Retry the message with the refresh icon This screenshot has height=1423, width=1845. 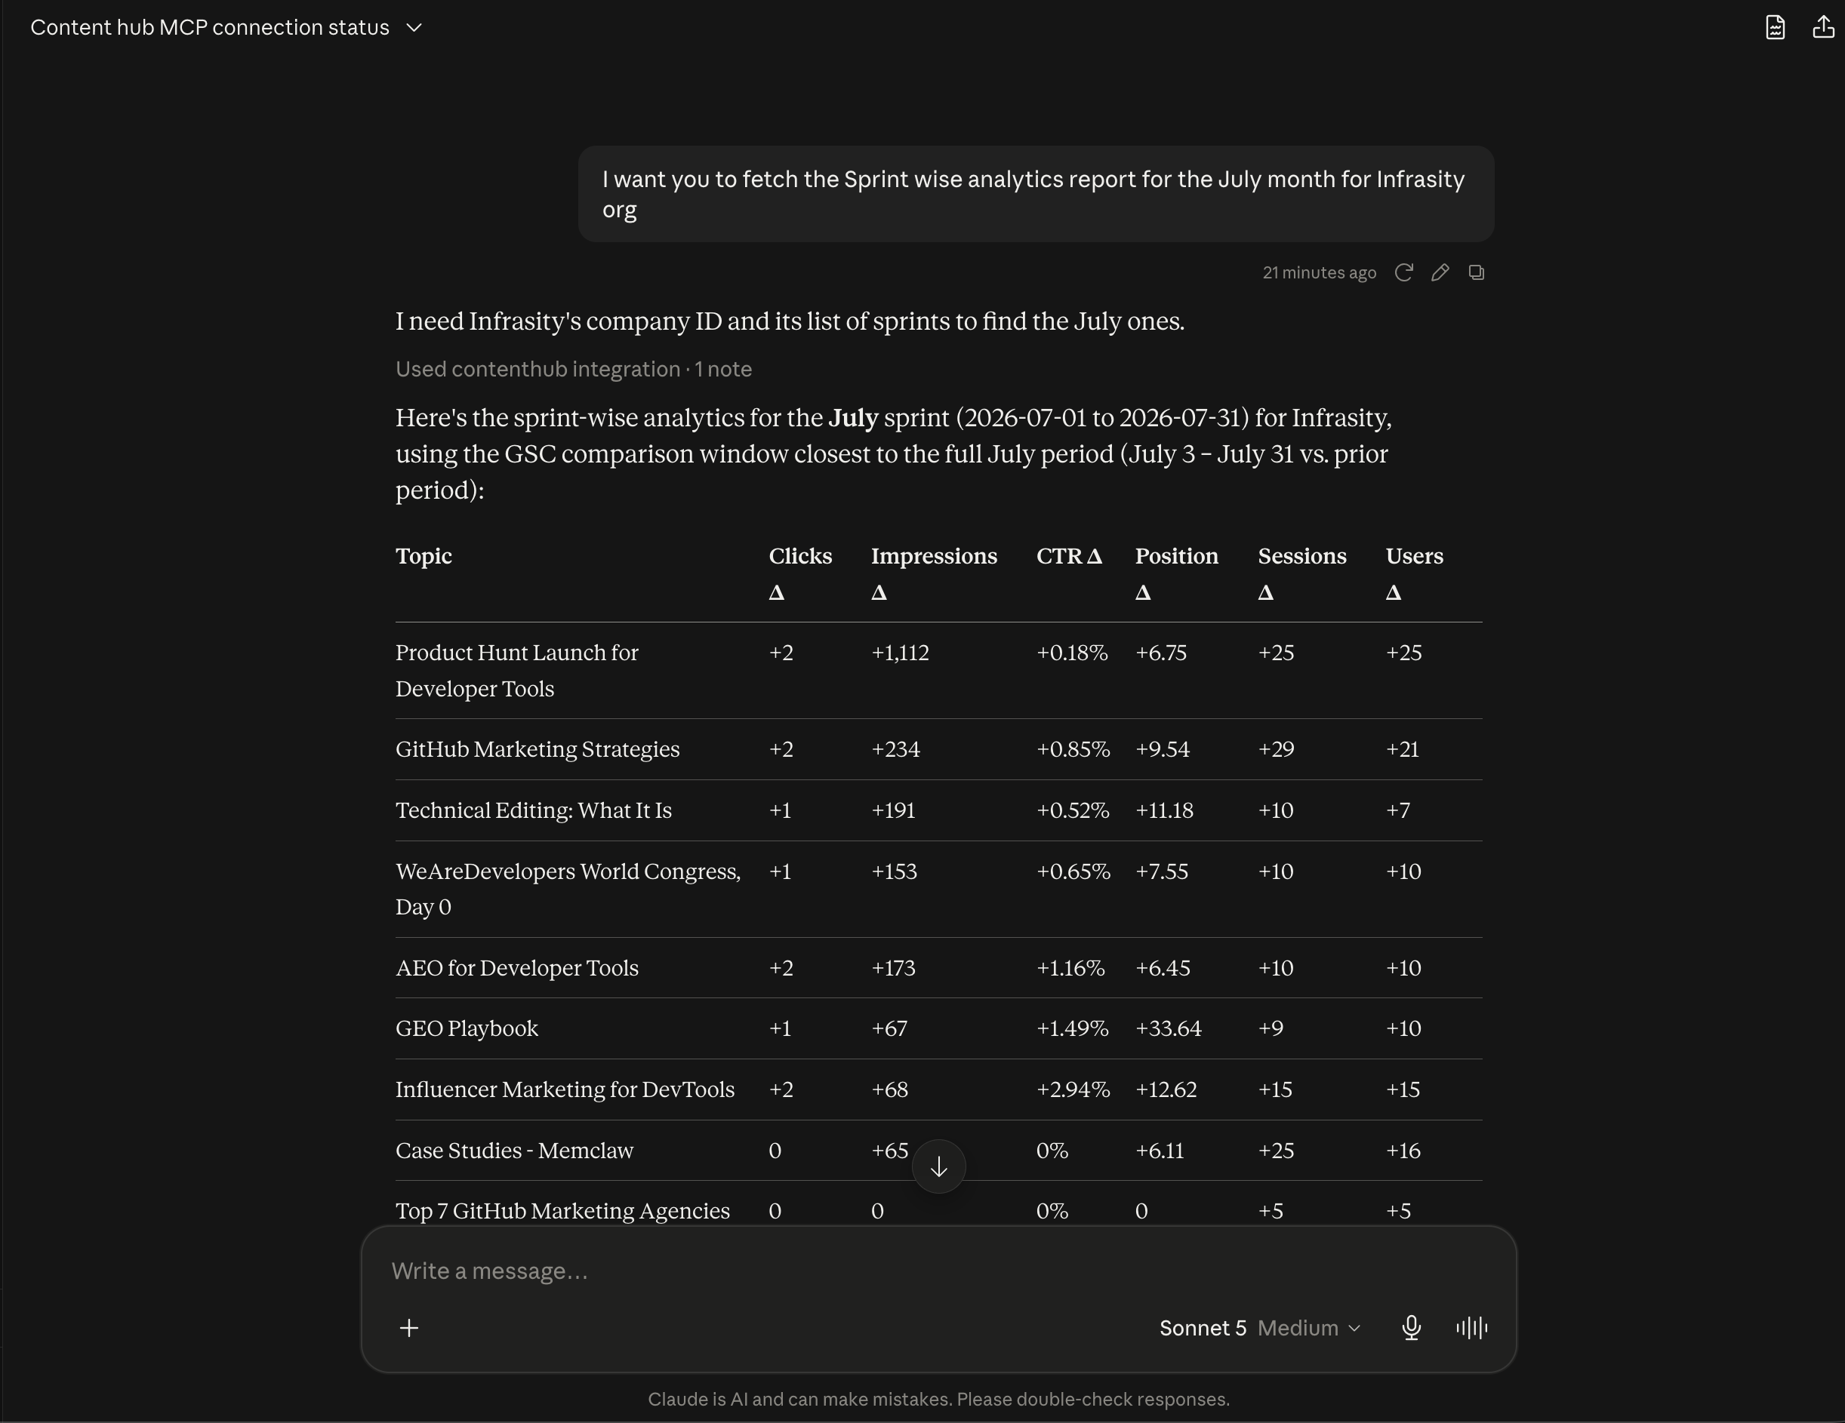click(x=1403, y=273)
